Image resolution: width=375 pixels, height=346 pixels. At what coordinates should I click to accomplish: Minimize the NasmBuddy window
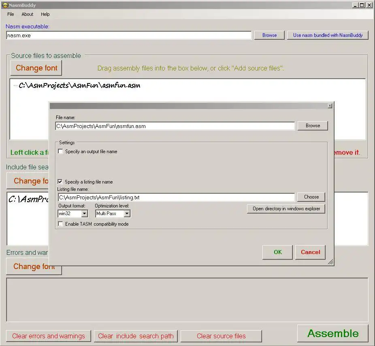pyautogui.click(x=355, y=5)
